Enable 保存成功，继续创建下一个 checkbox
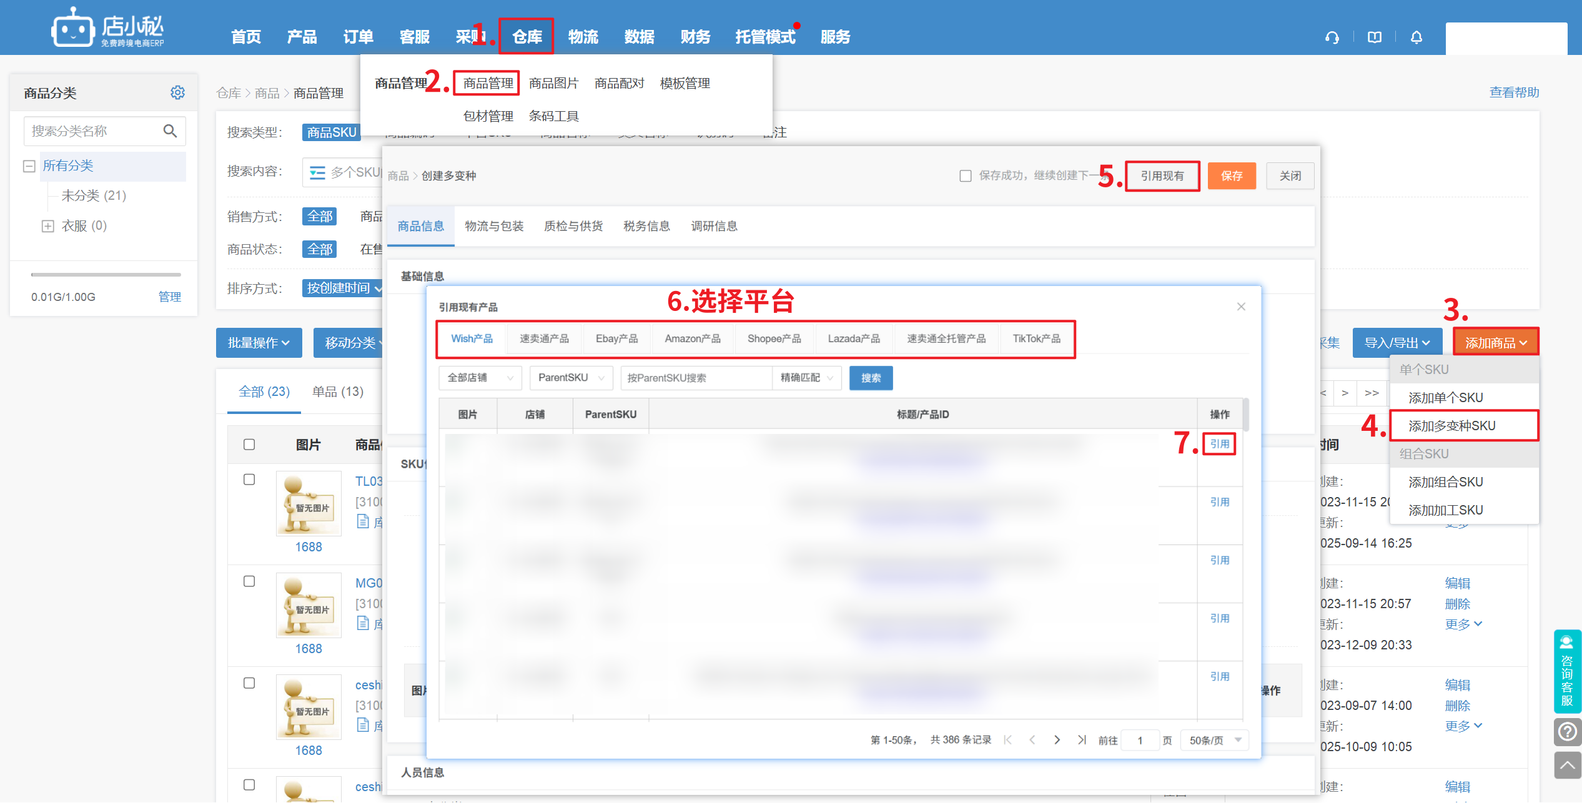Viewport: 1582px width, 803px height. pyautogui.click(x=966, y=176)
